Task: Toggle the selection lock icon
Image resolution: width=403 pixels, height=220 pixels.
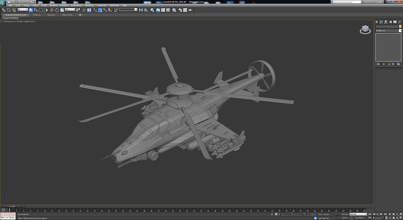Action: tap(272, 214)
